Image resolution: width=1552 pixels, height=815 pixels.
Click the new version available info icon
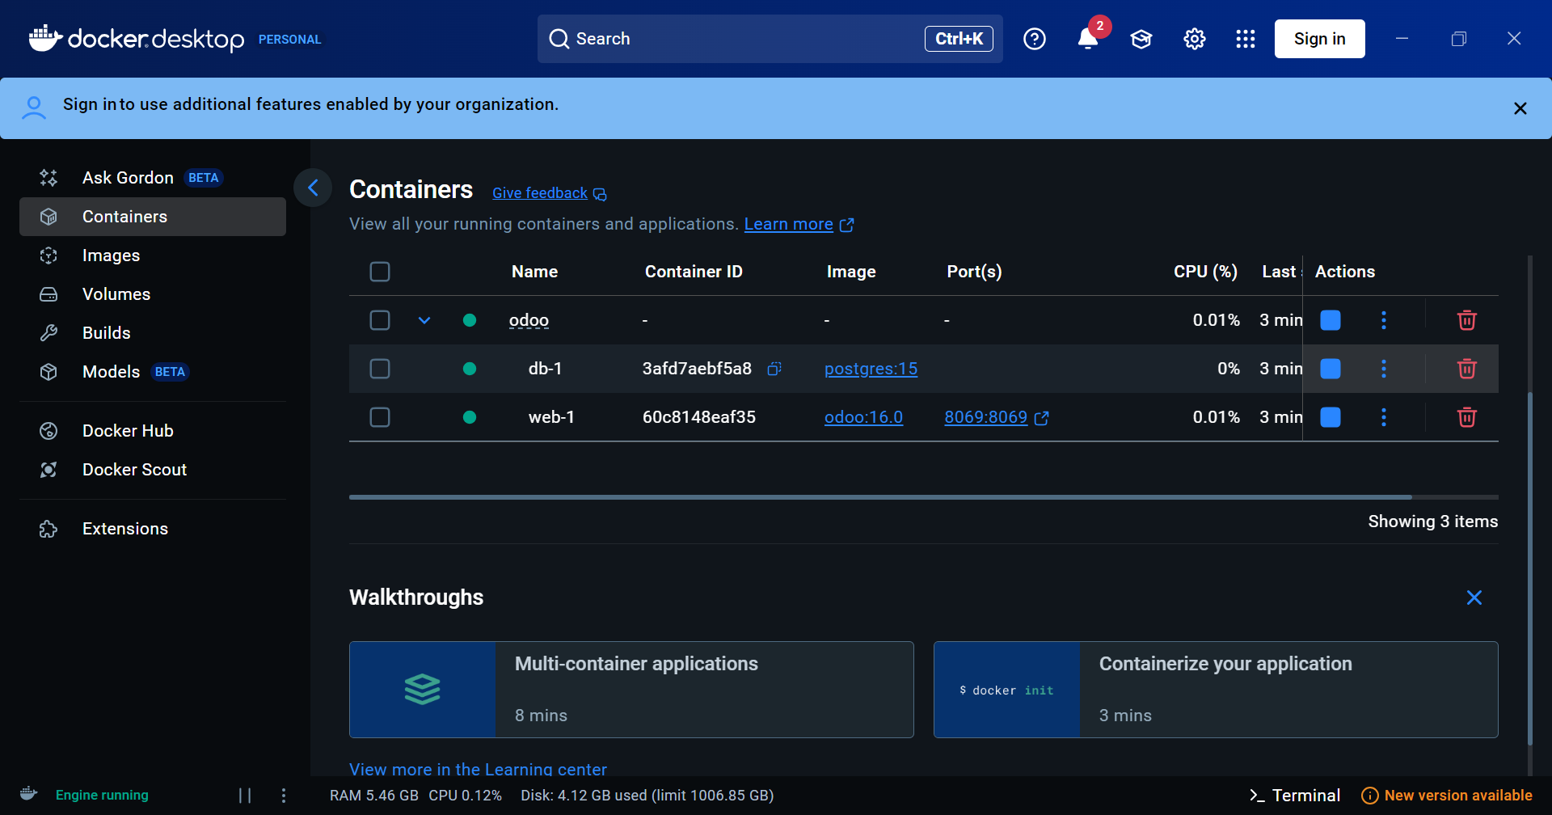1370,796
